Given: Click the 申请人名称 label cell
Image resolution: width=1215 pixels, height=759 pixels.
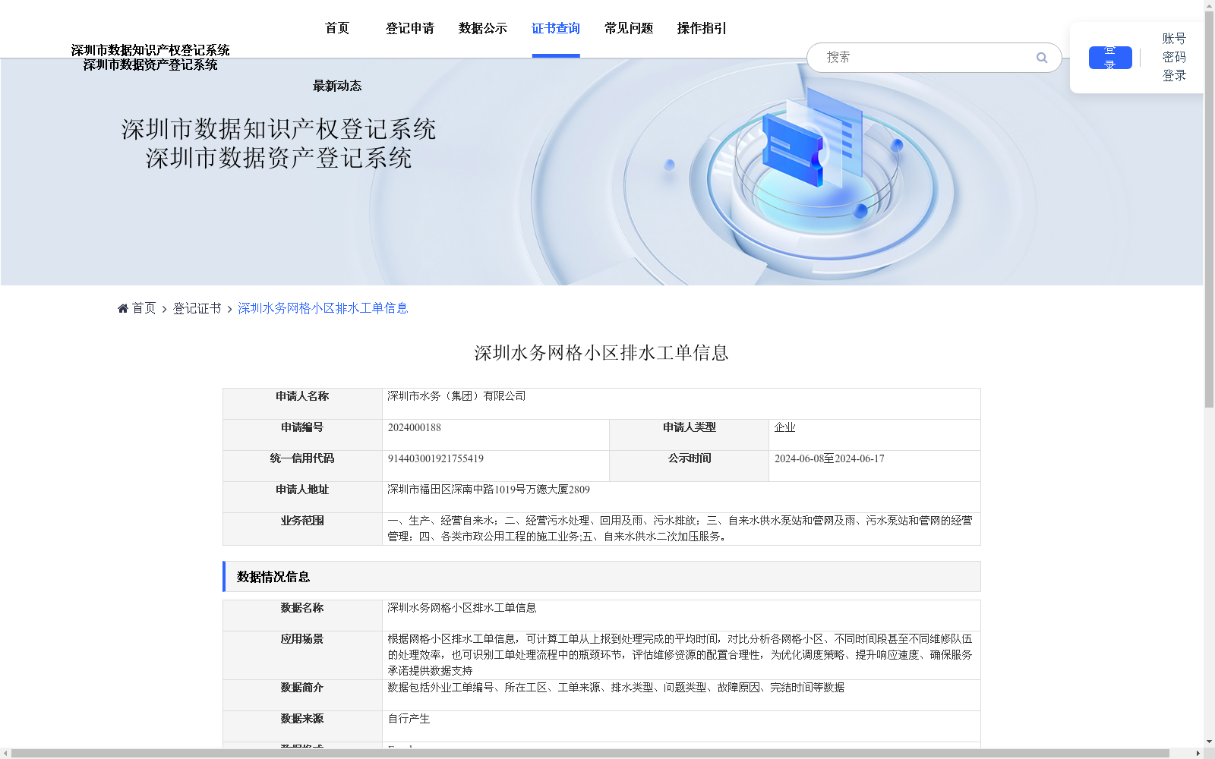Looking at the screenshot, I should pos(302,404).
